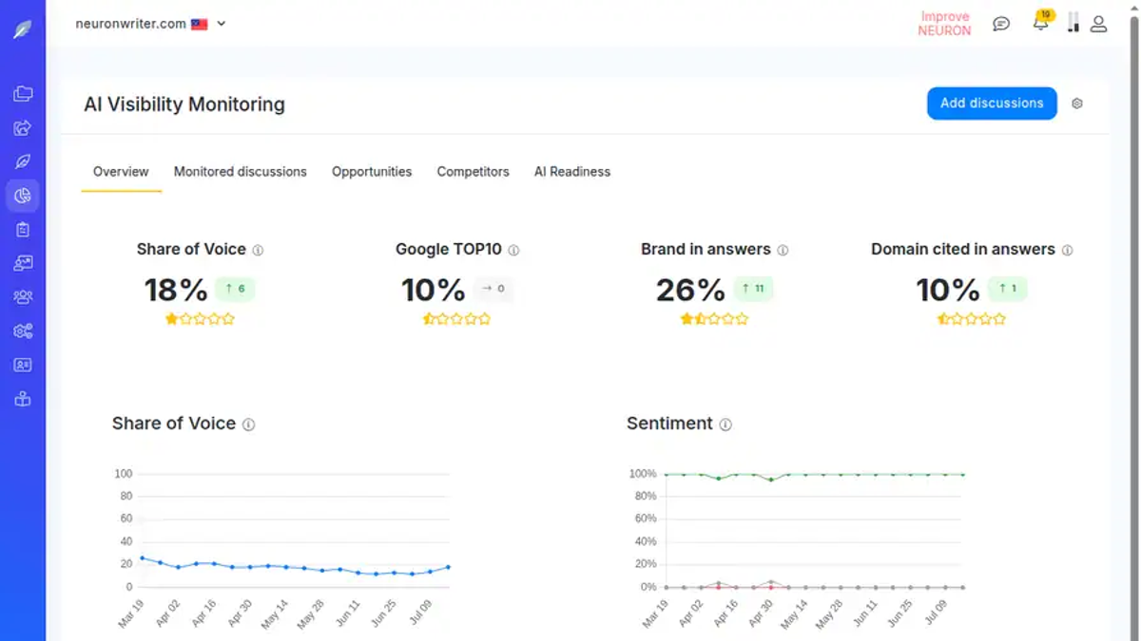The width and height of the screenshot is (1141, 641).
Task: Switch to Monitored discussions tab
Action: coord(241,172)
